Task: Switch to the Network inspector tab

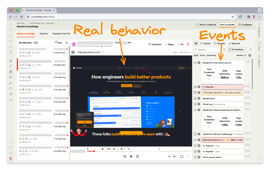Action: tap(234, 44)
